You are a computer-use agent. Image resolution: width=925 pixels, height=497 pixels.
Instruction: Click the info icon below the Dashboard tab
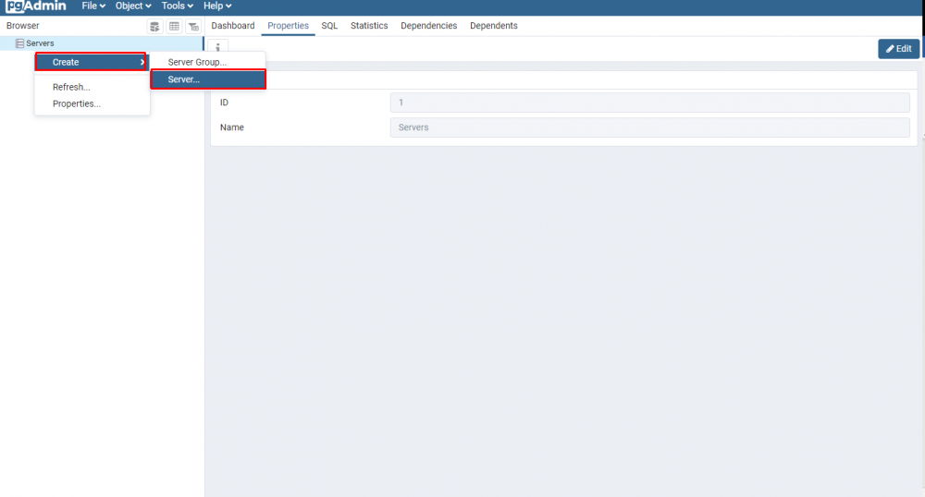coord(217,47)
